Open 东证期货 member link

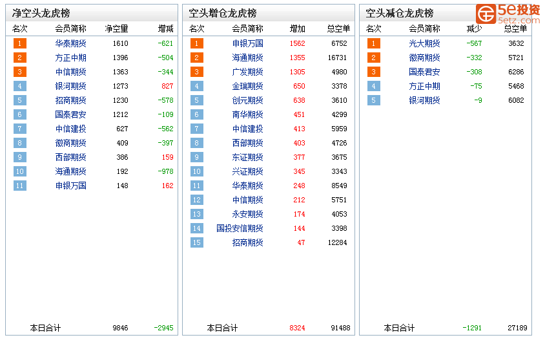[247, 157]
